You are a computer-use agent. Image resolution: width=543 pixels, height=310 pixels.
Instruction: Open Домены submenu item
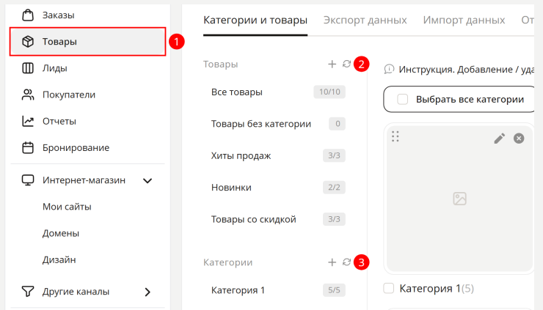[61, 233]
